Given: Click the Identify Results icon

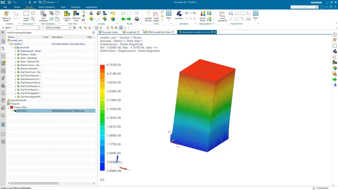Looking at the screenshot, I should click(x=148, y=14).
